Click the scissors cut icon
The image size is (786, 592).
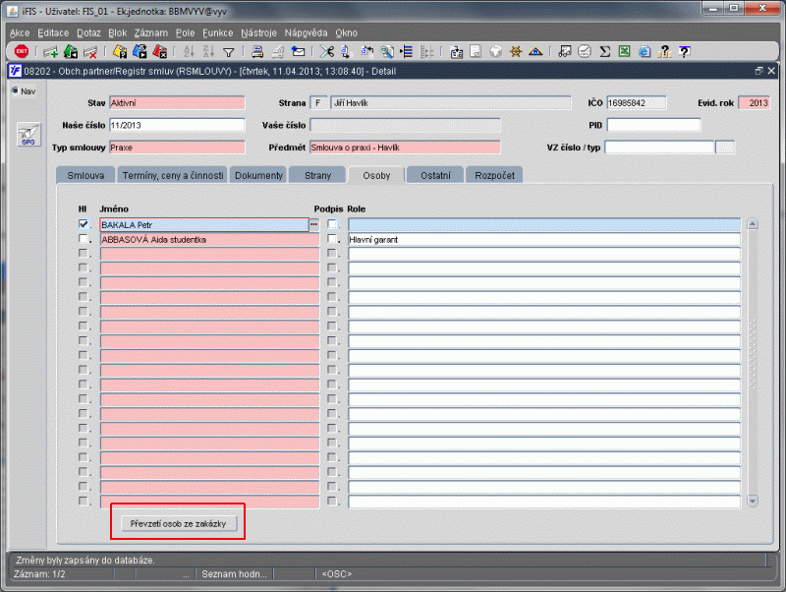pos(327,51)
